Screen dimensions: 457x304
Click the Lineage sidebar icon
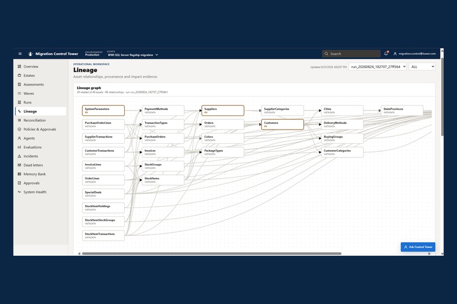[19, 112]
